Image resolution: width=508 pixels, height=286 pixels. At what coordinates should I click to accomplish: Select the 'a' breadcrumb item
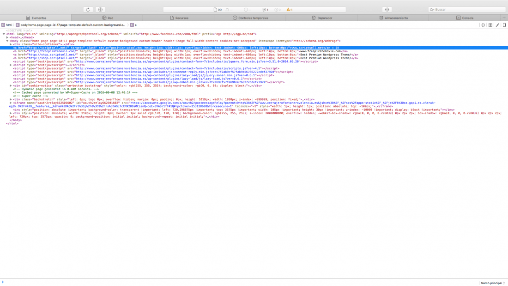(x=133, y=25)
